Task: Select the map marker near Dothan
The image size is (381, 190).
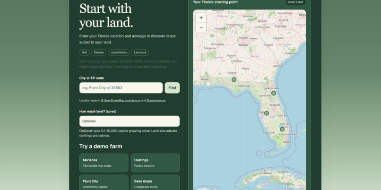Action: pos(234,80)
